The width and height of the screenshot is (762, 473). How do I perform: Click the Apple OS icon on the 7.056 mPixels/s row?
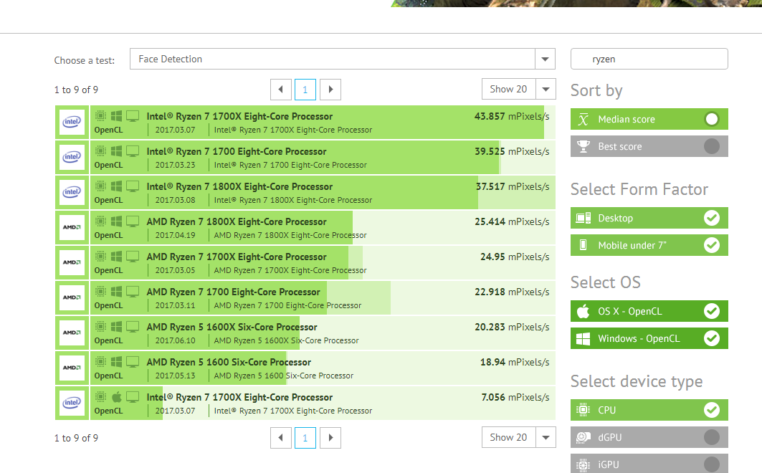117,397
